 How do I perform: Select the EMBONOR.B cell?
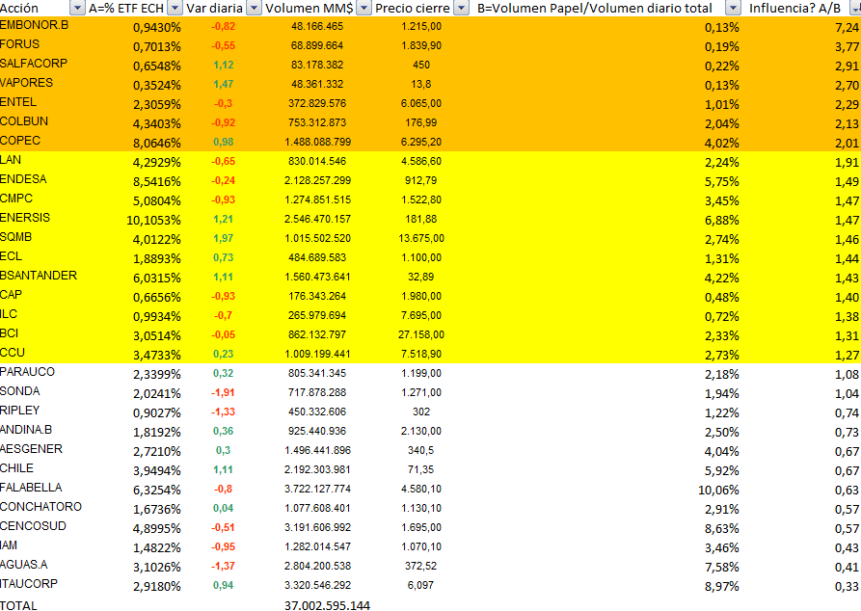34,25
